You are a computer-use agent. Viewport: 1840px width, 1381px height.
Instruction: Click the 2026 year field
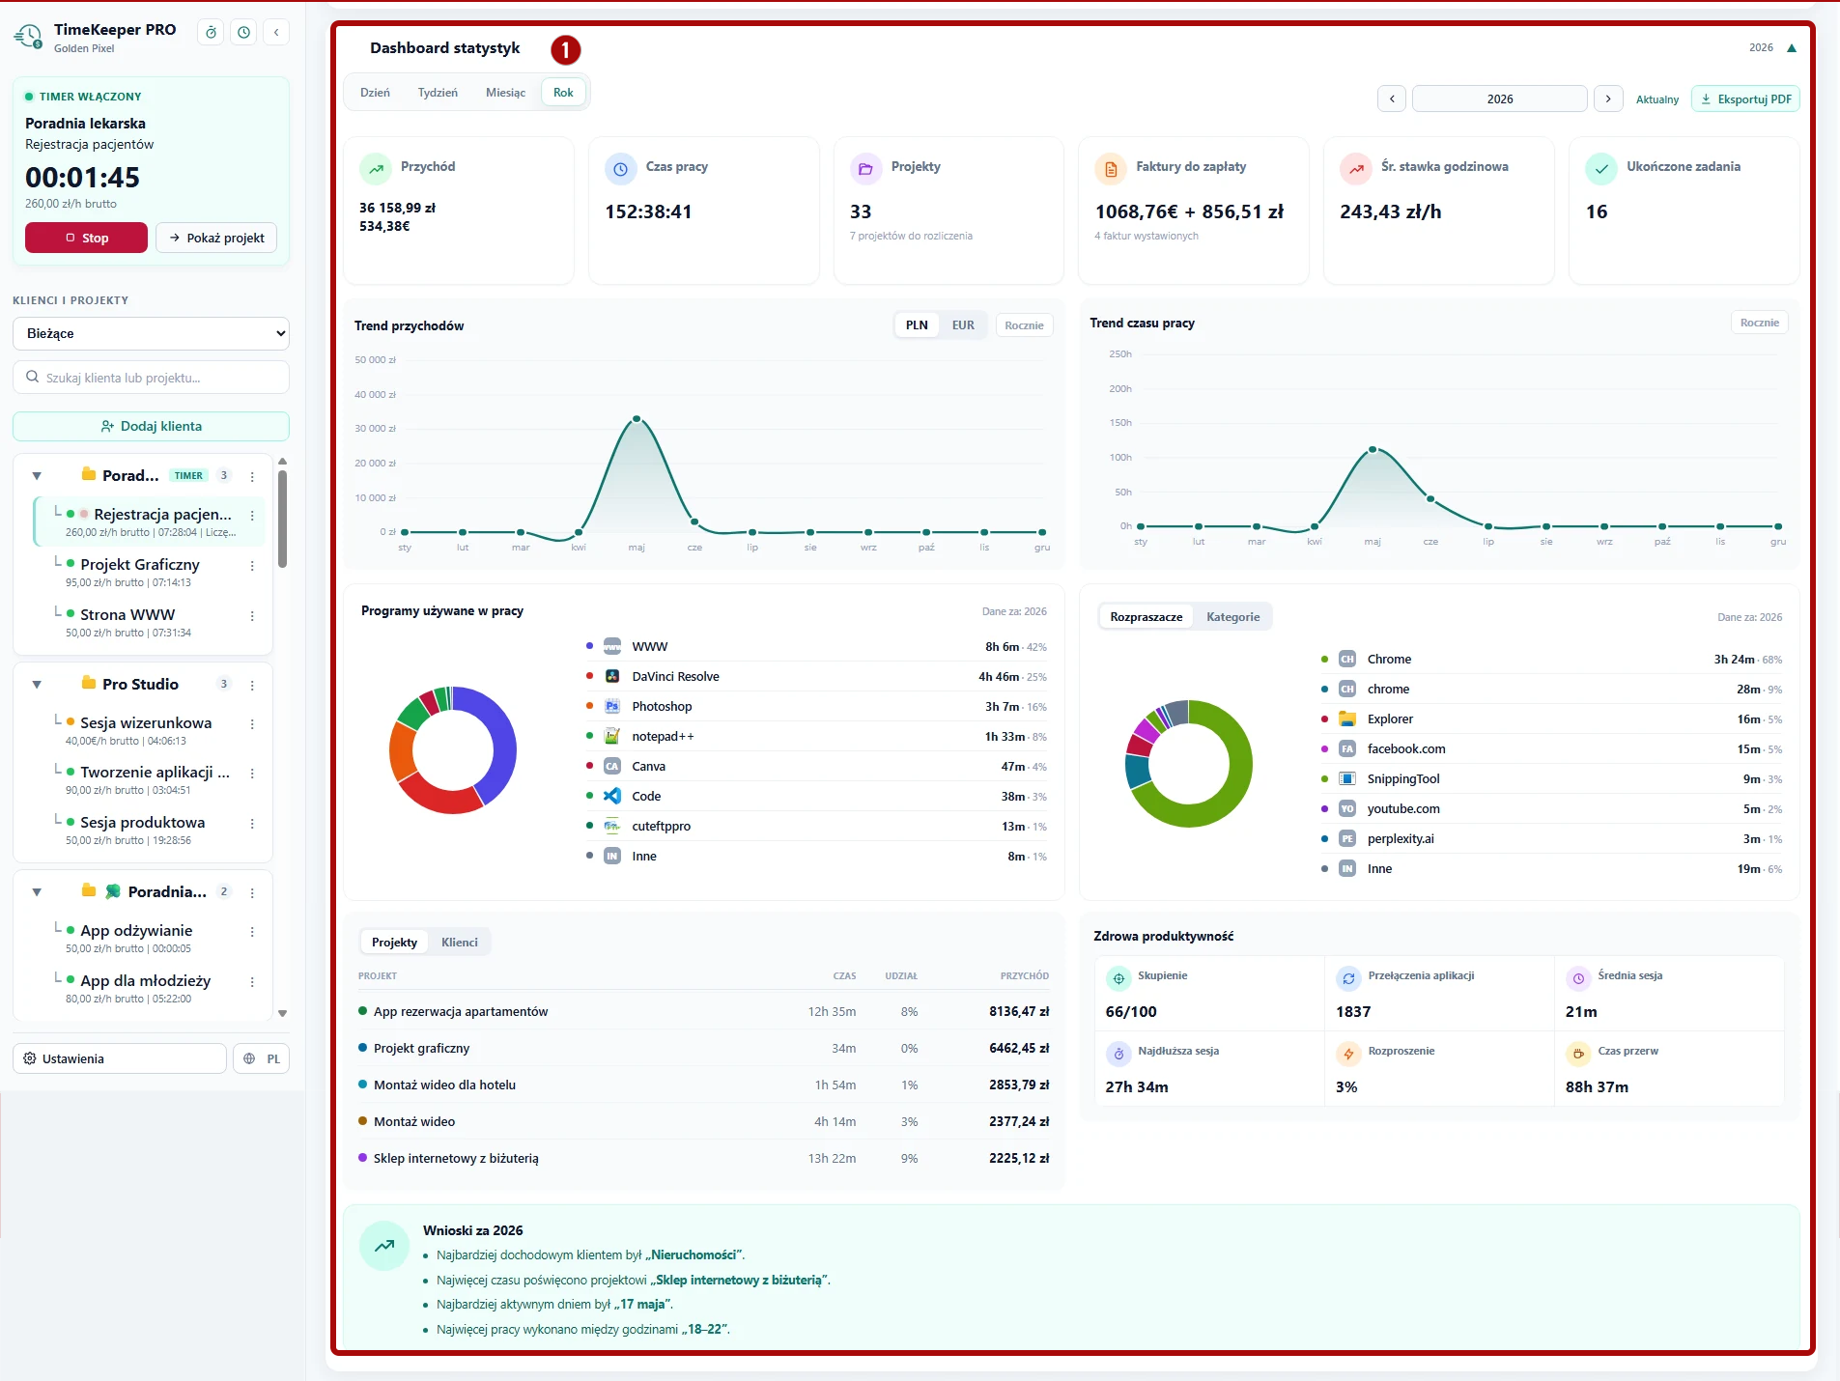[x=1500, y=99]
